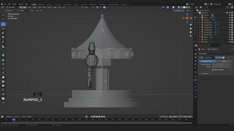
Task: Select the Spin tool
Action: tap(3, 82)
